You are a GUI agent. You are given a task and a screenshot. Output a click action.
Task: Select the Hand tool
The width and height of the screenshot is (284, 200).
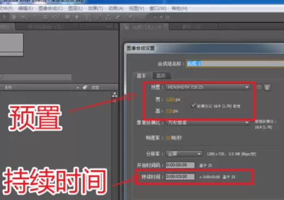coord(14,17)
